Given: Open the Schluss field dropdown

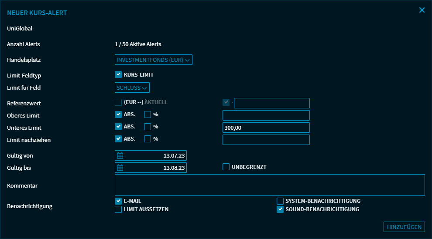Looking at the screenshot, I should (x=132, y=88).
